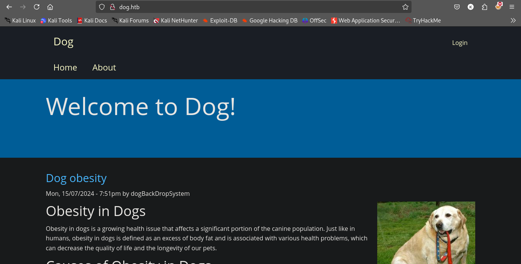Viewport: 521px width, 264px height.
Task: Open the Firefox hamburger menu
Action: 512,7
